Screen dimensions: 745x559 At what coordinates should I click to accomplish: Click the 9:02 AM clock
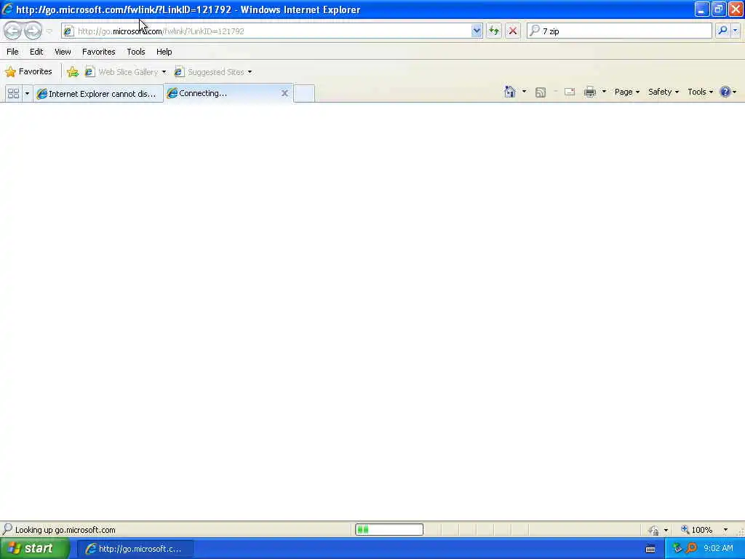click(x=718, y=548)
